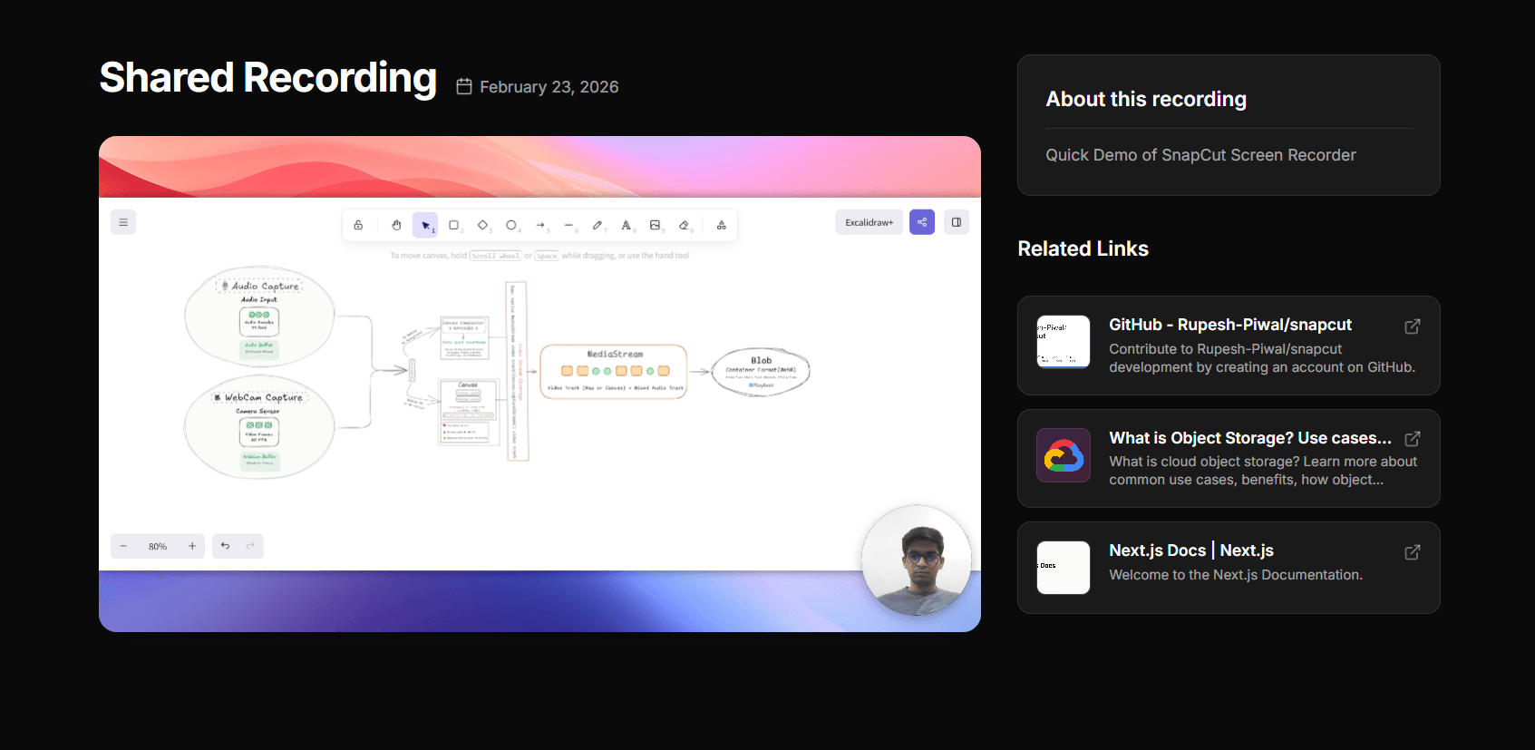Click the webcam presenter thumbnail
This screenshot has width=1535, height=750.
click(x=916, y=560)
